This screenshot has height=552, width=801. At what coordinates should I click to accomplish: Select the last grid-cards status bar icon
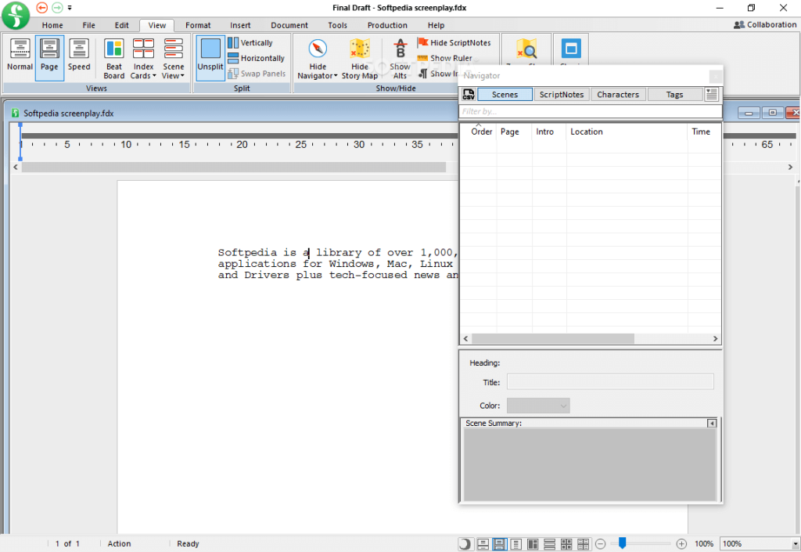[x=584, y=544]
